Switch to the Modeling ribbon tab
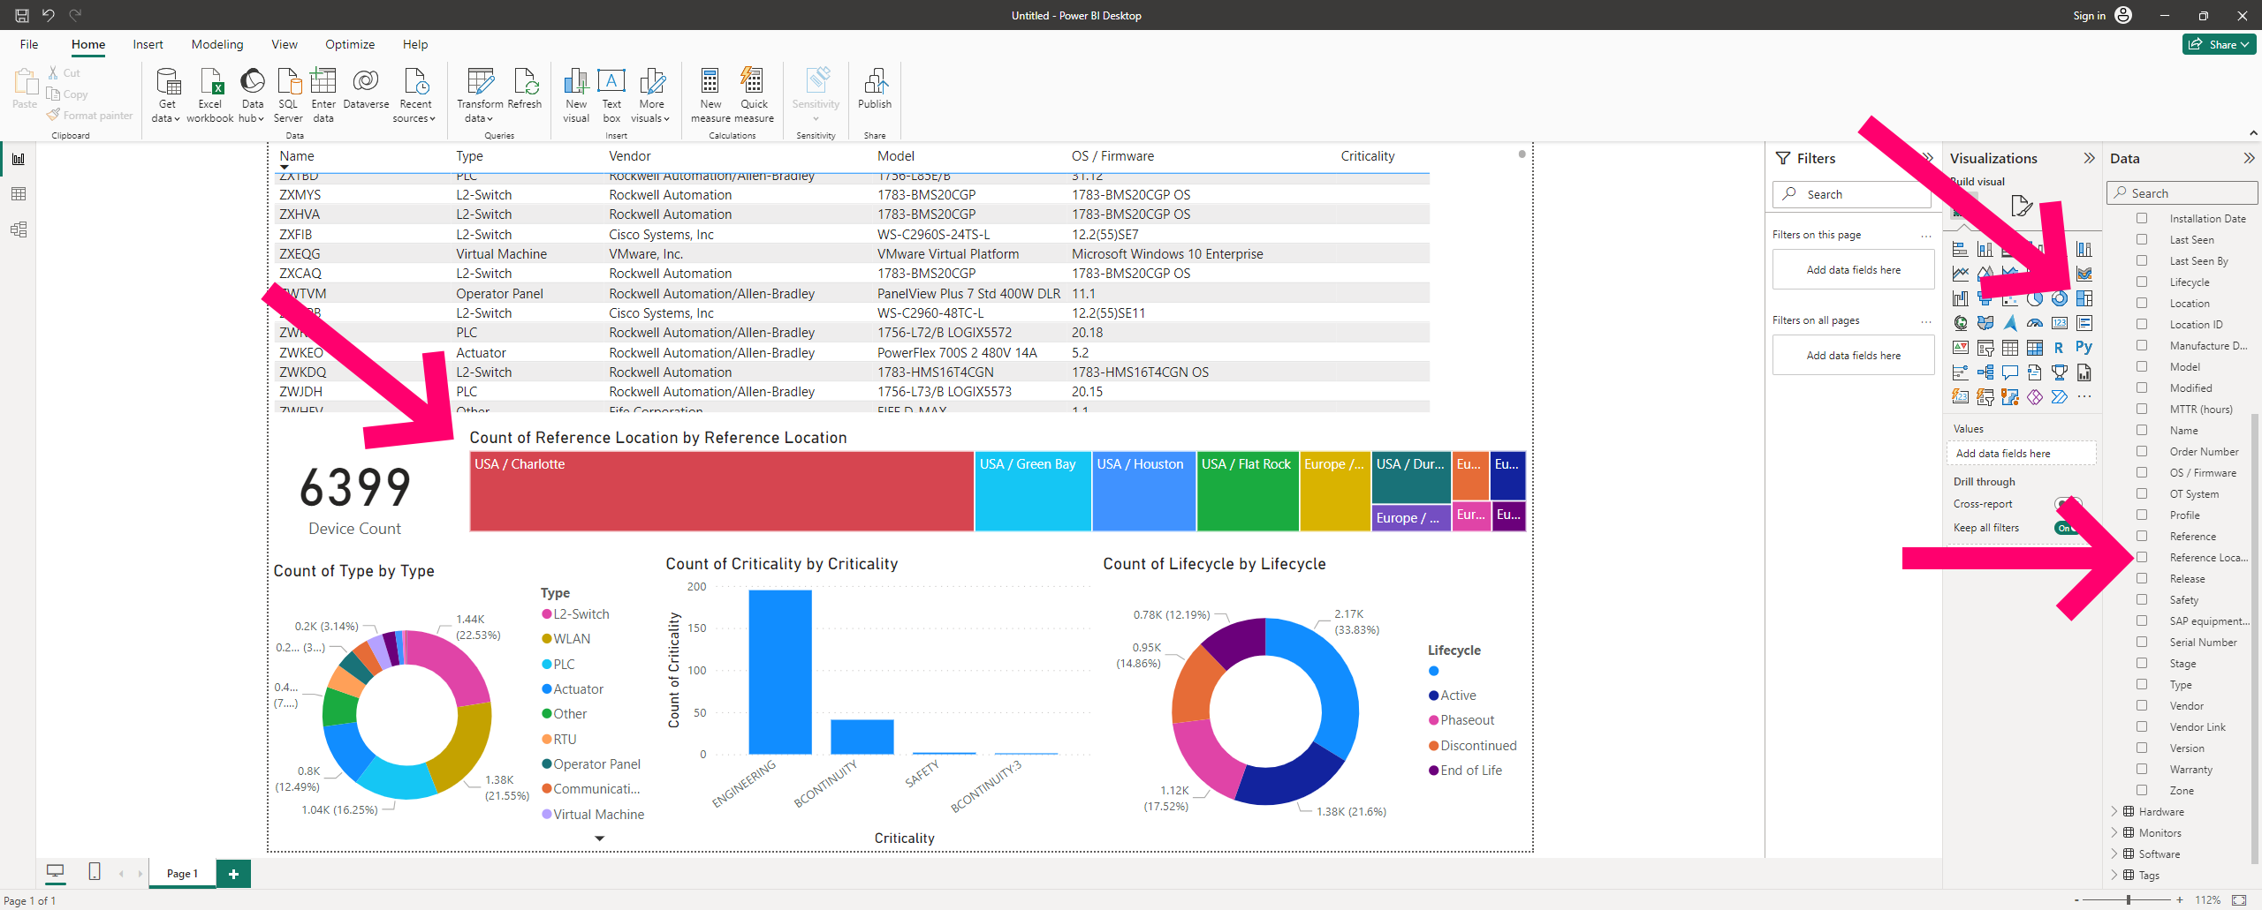The width and height of the screenshot is (2262, 910). coord(216,44)
